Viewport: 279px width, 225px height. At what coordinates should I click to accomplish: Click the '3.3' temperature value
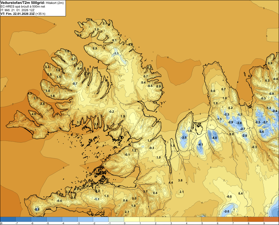tap(79, 122)
